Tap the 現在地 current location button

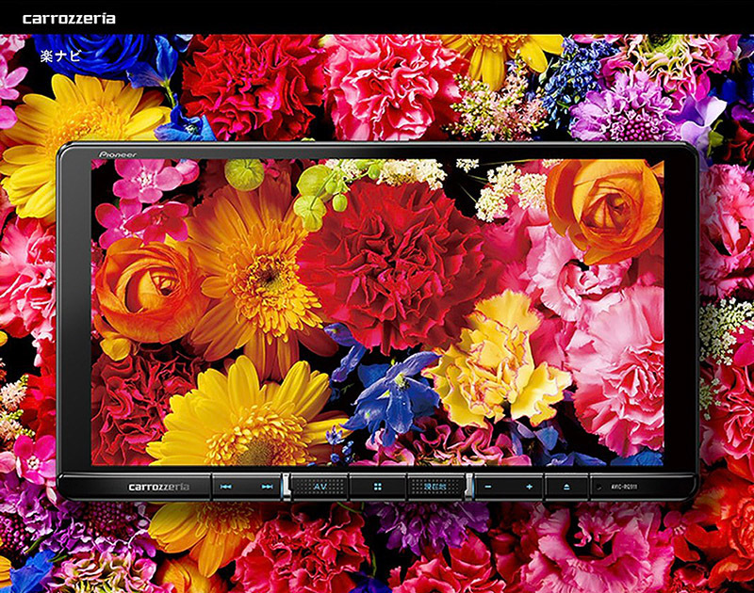(435, 487)
